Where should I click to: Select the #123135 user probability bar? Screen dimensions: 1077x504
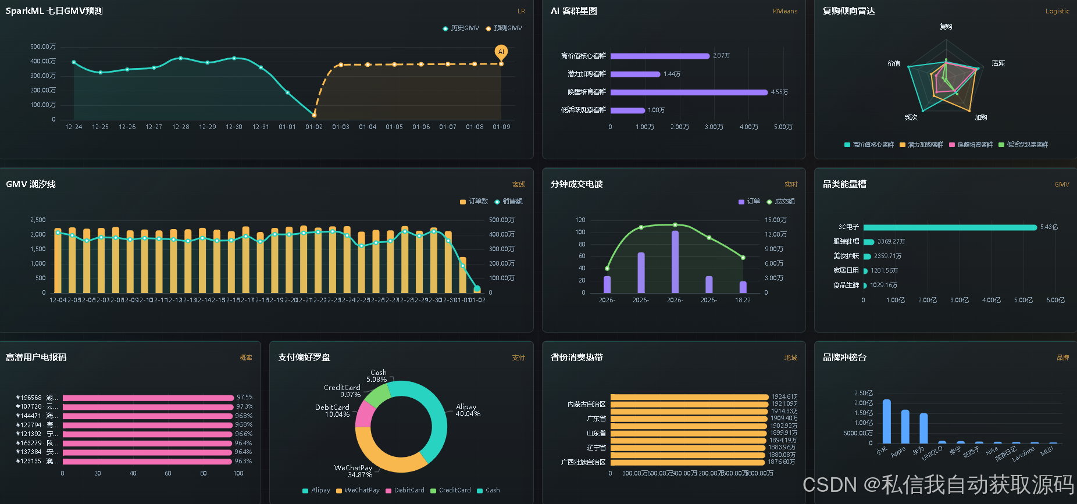pos(148,462)
